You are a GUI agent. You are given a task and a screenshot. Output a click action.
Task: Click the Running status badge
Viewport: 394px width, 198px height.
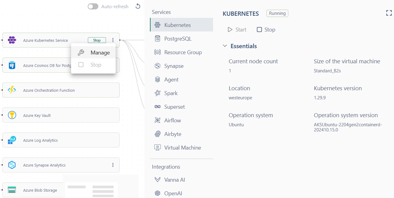point(277,13)
